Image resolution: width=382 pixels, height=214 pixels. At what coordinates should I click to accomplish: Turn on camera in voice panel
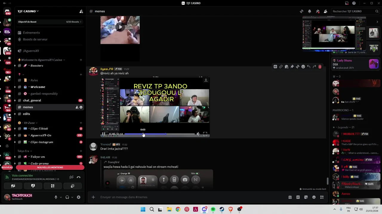(x=13, y=186)
